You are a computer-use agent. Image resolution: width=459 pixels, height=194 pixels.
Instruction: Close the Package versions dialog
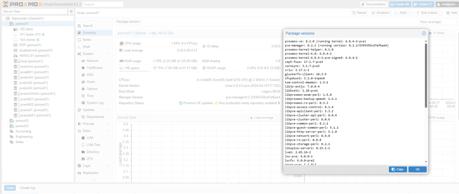424,33
